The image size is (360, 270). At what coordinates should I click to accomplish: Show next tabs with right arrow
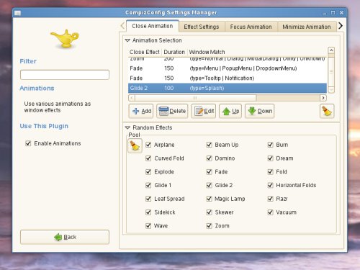(x=341, y=26)
